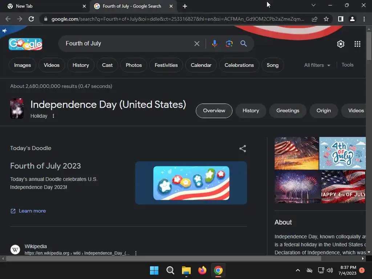Open a new browser tab

point(185,6)
